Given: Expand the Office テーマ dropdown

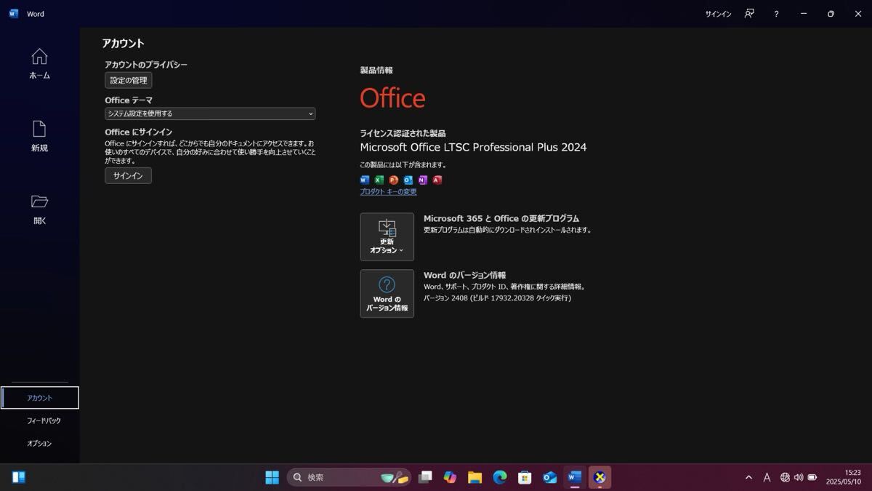Looking at the screenshot, I should [210, 113].
